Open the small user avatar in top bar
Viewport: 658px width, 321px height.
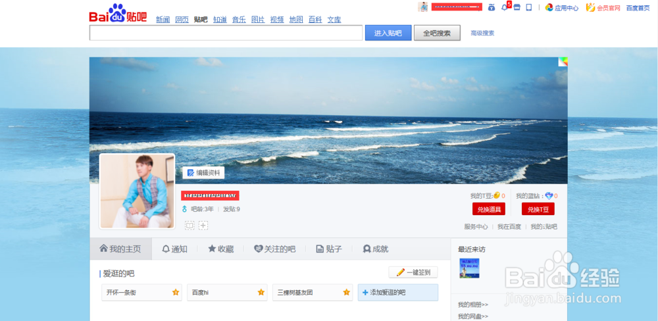point(422,7)
